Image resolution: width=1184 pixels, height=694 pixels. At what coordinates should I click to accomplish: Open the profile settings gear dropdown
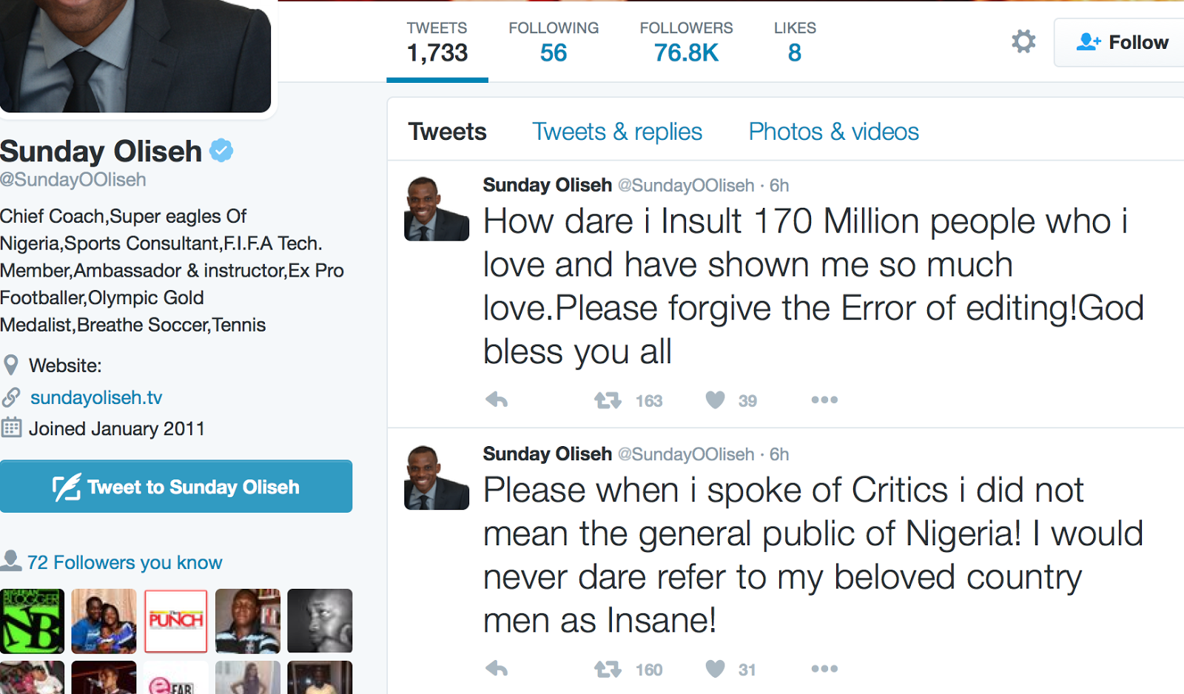[x=1023, y=41]
